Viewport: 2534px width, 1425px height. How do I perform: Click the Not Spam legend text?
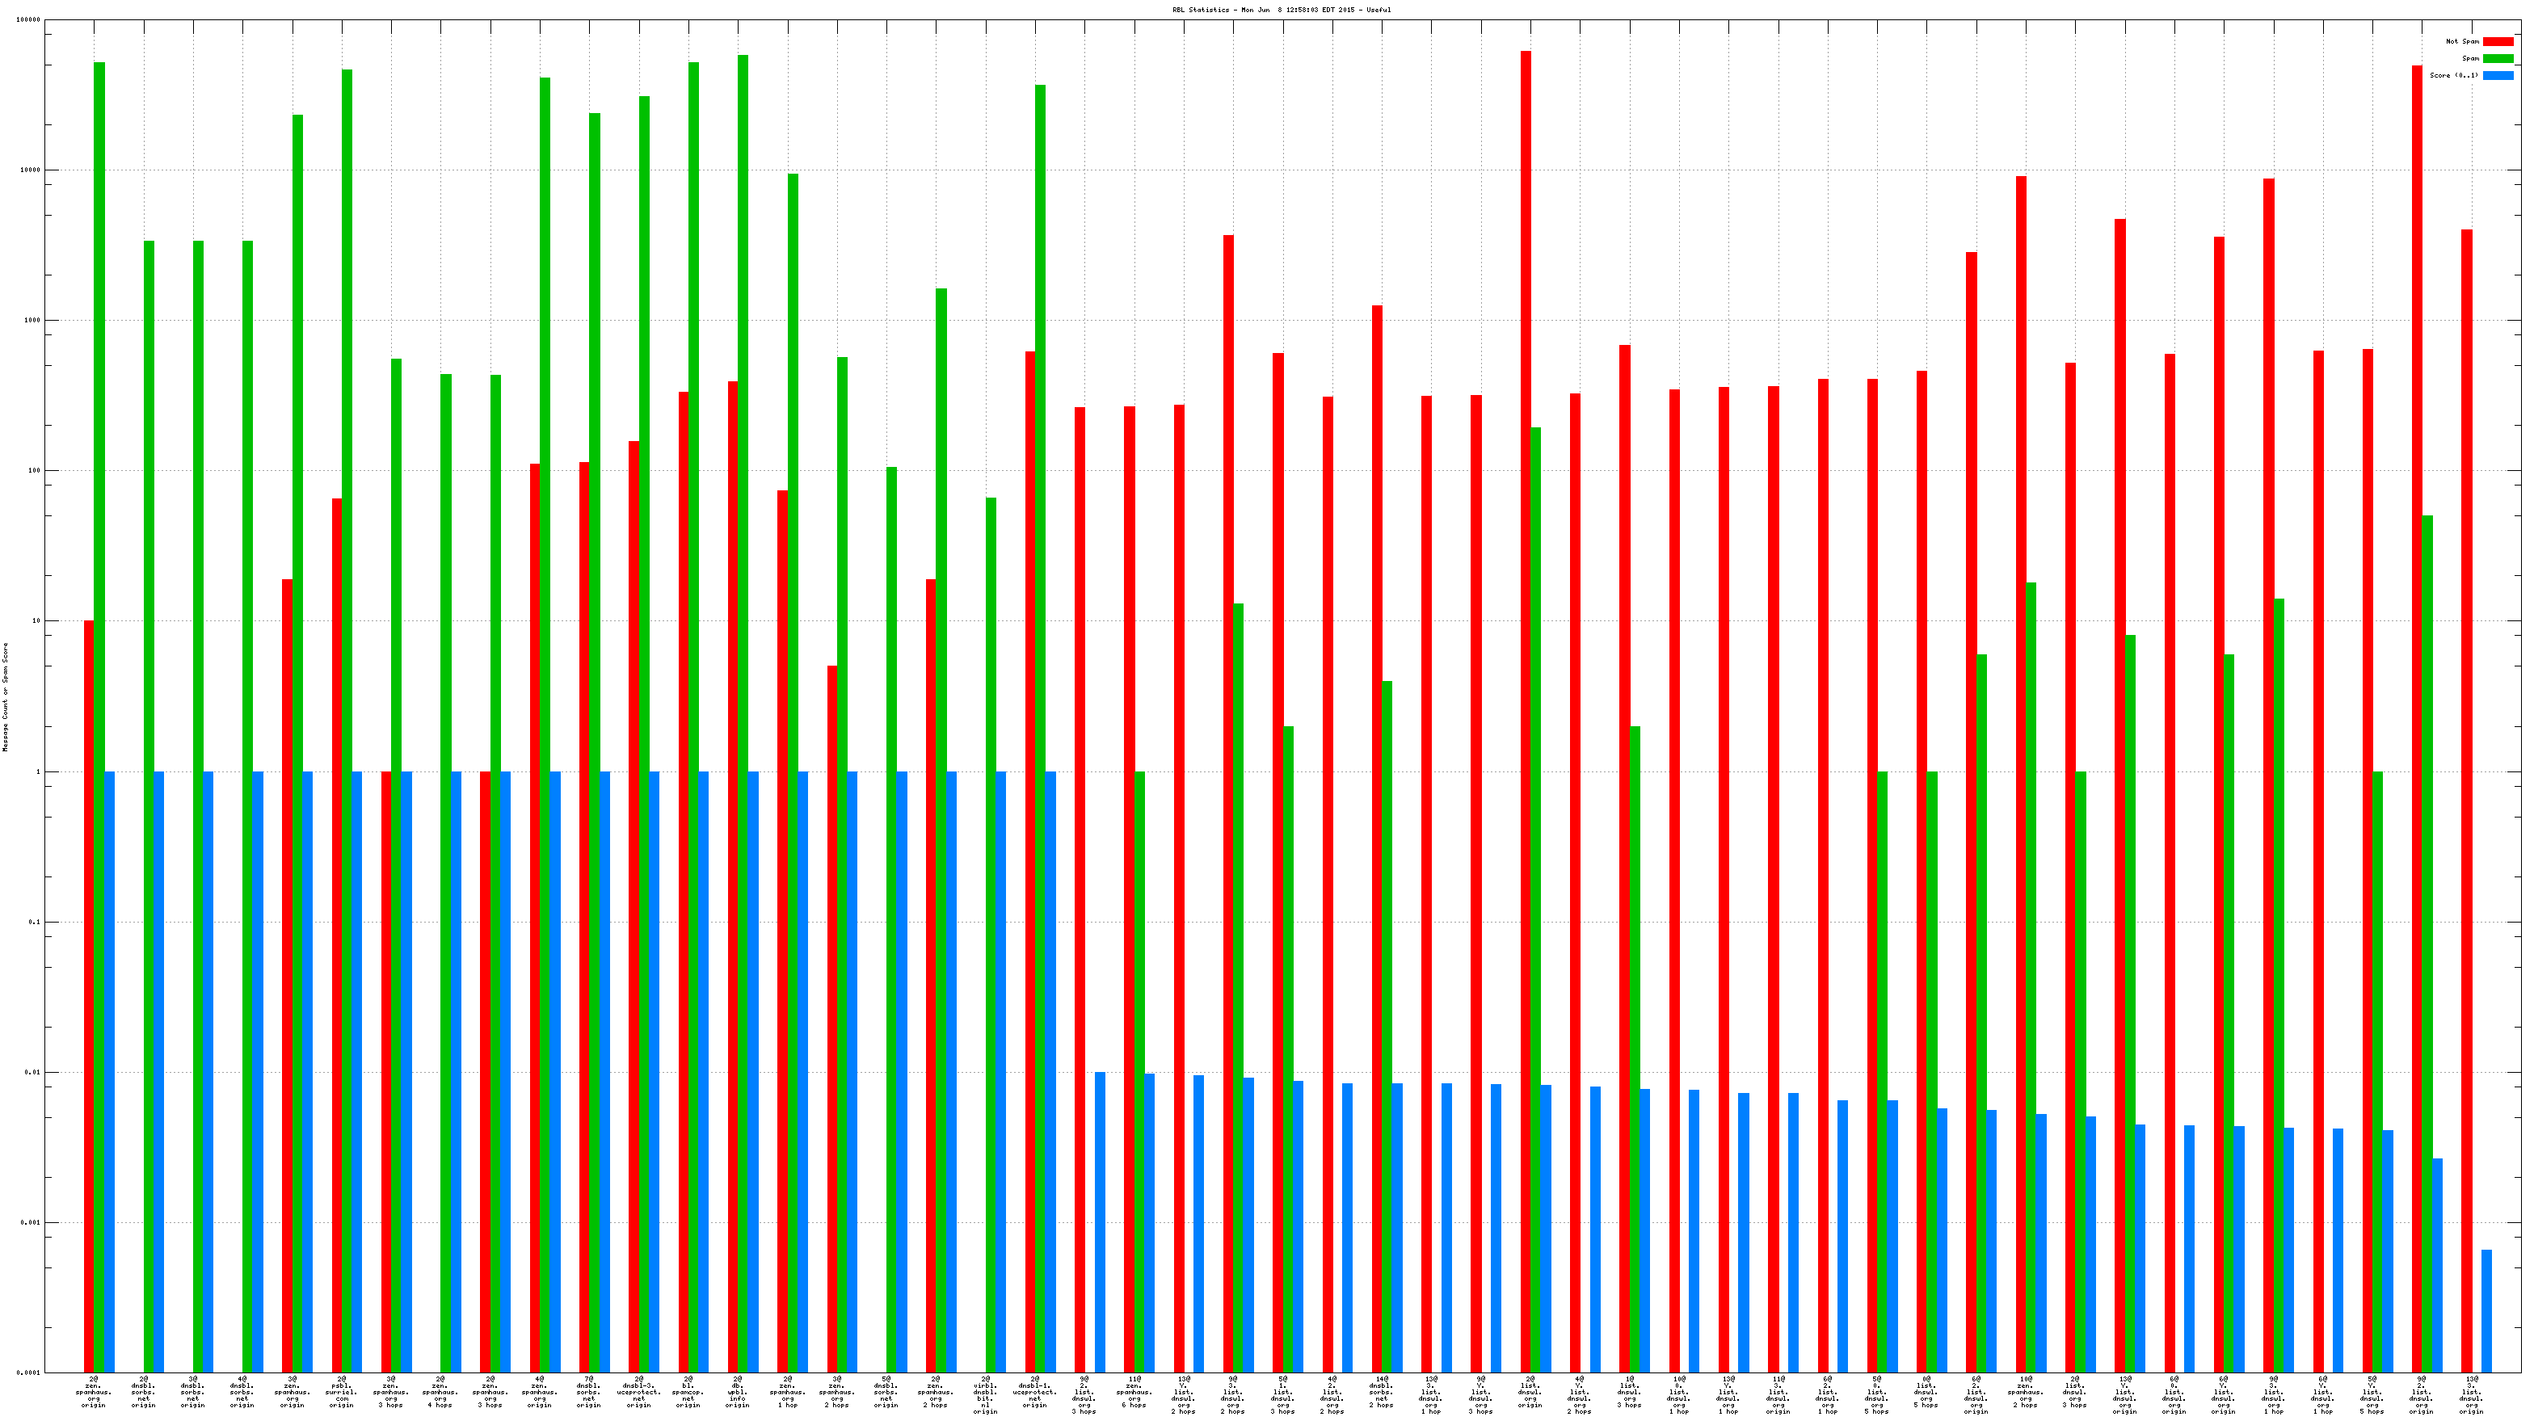point(2461,41)
